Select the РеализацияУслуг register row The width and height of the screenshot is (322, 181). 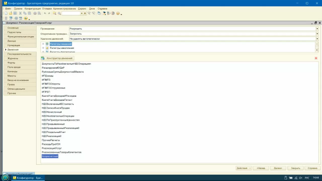(x=52, y=148)
